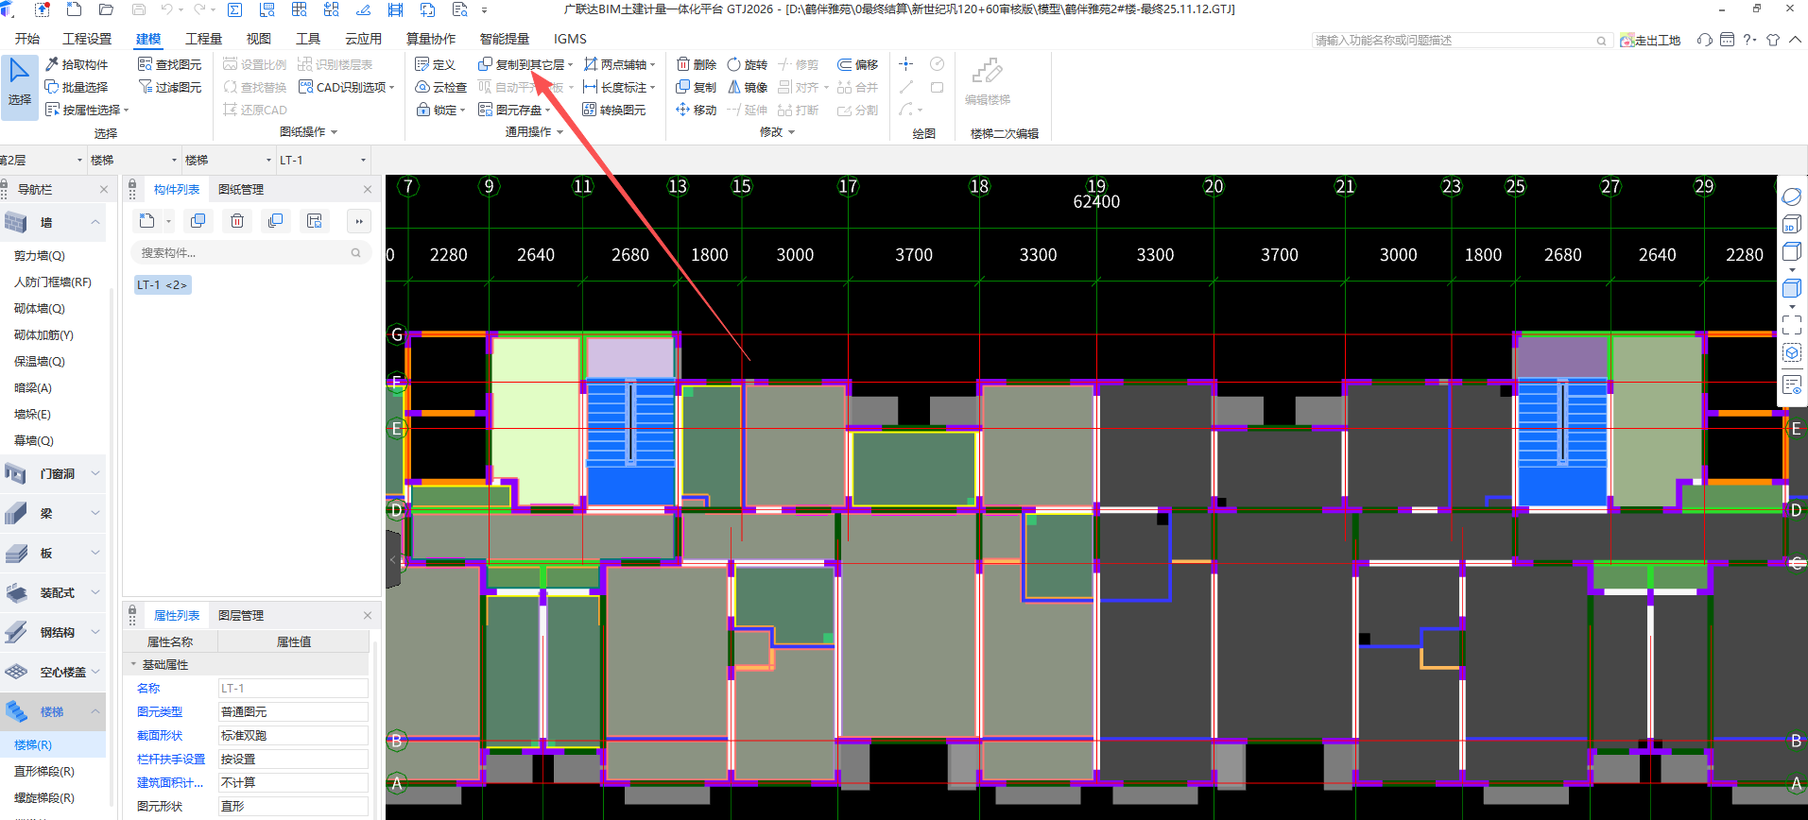Open the 定义 define tool

pos(436,64)
